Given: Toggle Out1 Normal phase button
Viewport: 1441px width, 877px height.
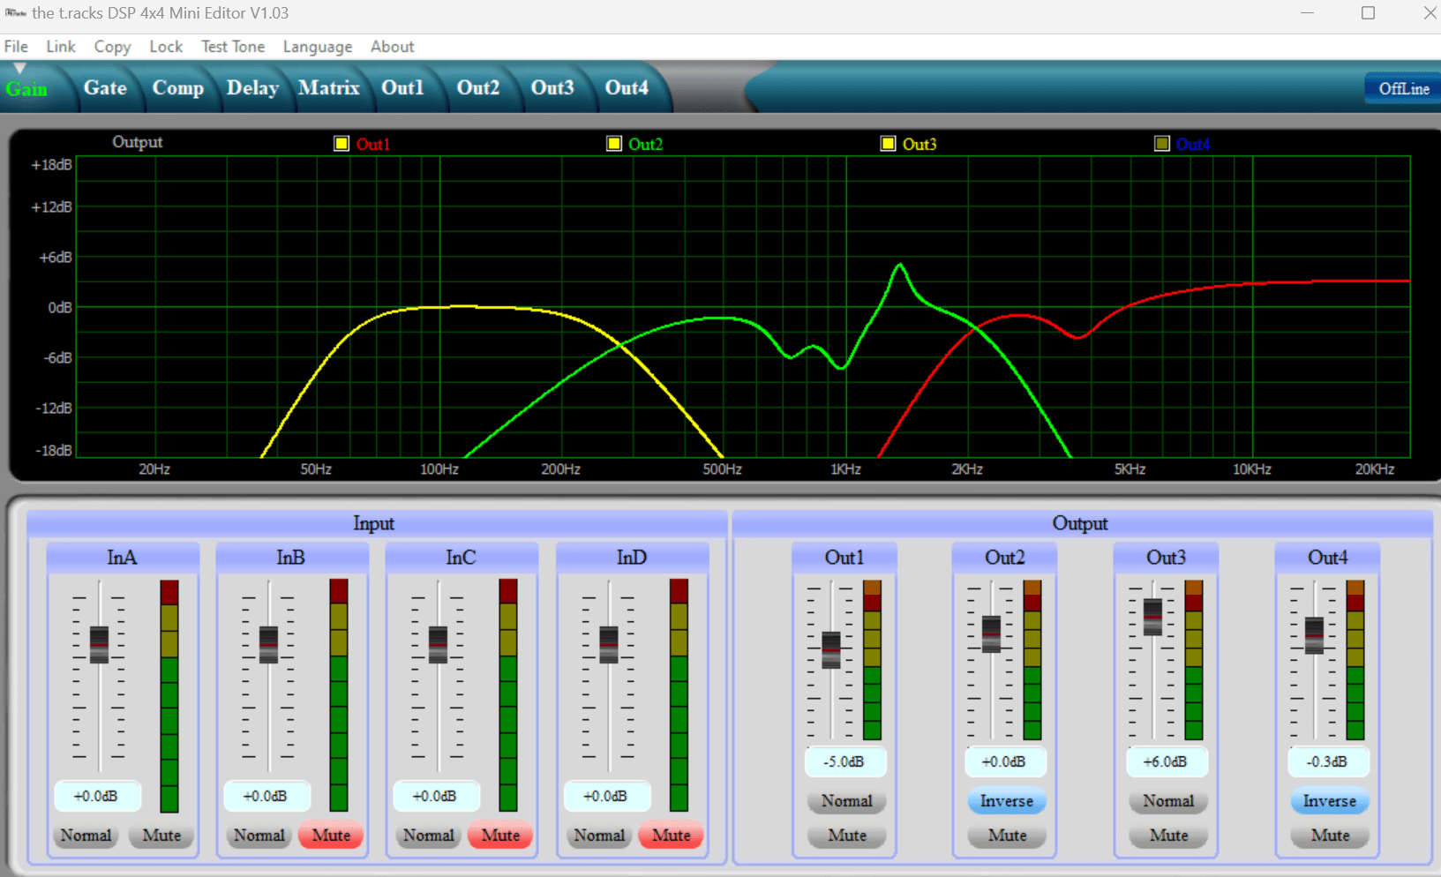Looking at the screenshot, I should click(846, 801).
